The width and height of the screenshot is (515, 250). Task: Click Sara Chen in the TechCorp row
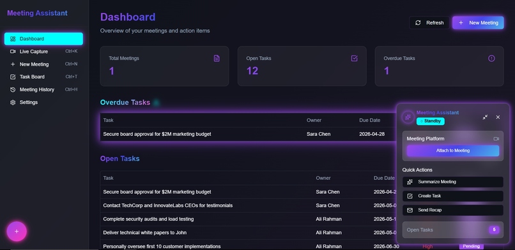pos(328,205)
